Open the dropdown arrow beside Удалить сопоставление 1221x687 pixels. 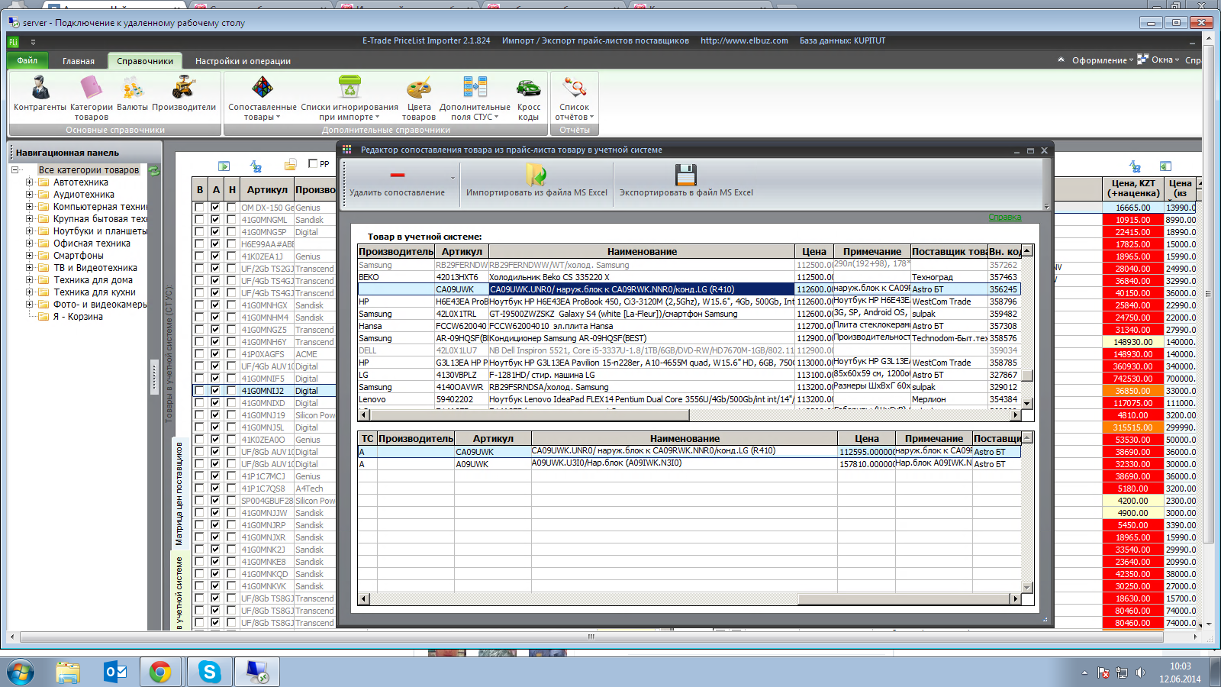[453, 179]
